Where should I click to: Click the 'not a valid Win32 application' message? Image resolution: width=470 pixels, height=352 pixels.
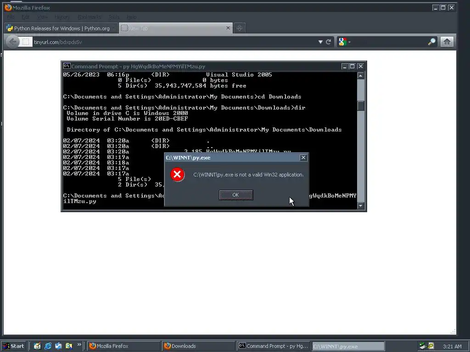[248, 175]
